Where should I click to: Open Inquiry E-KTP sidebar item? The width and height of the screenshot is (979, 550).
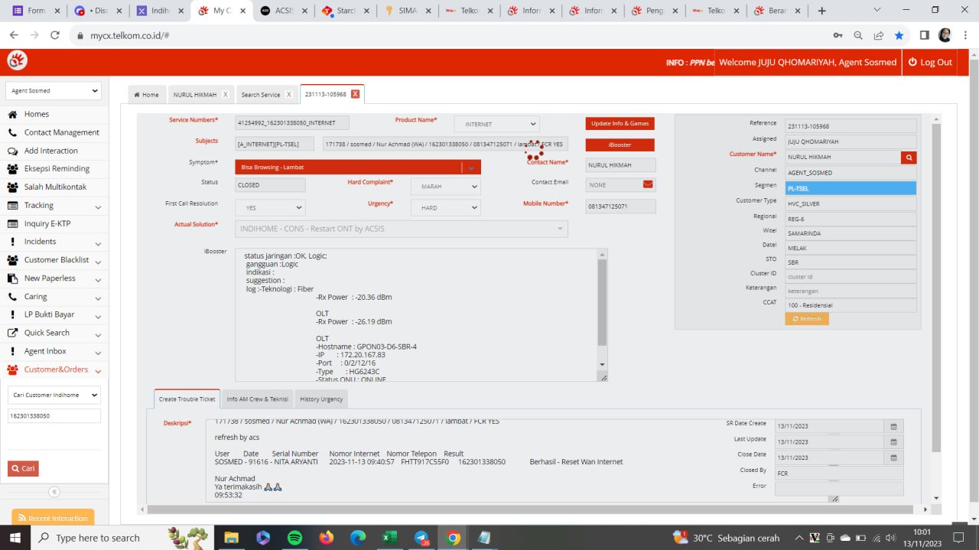click(x=47, y=223)
